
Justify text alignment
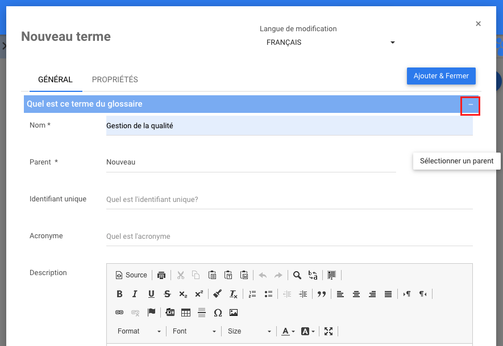388,294
